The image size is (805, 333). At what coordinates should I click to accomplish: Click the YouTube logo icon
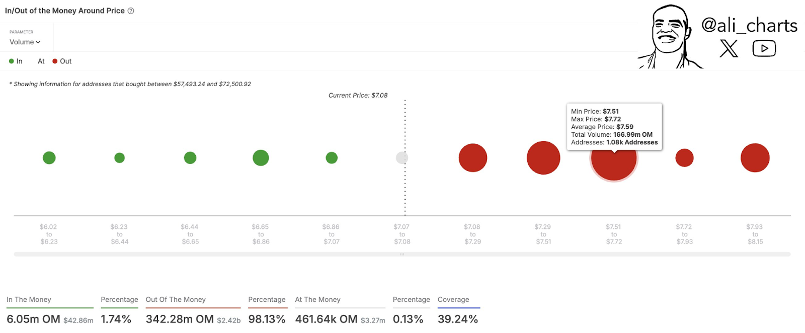pyautogui.click(x=764, y=48)
